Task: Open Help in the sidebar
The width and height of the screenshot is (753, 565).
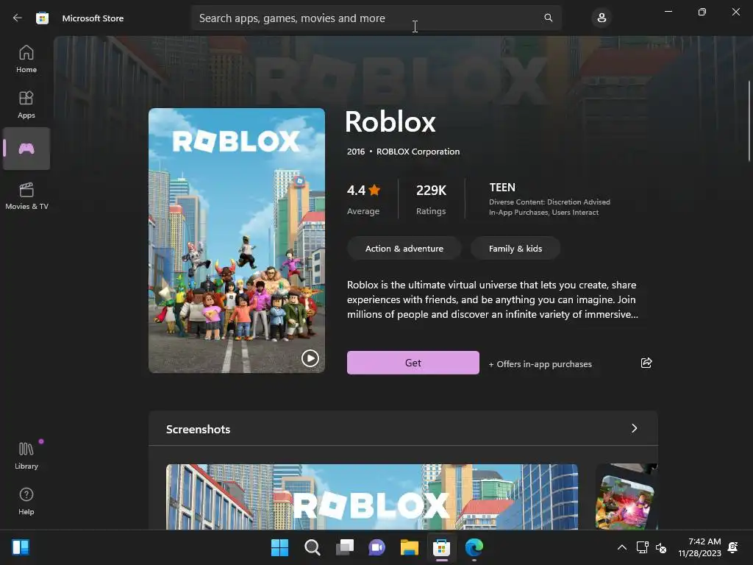Action: 26,501
